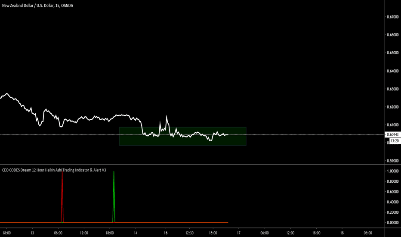Click the date label 13 on time axis

point(32,233)
